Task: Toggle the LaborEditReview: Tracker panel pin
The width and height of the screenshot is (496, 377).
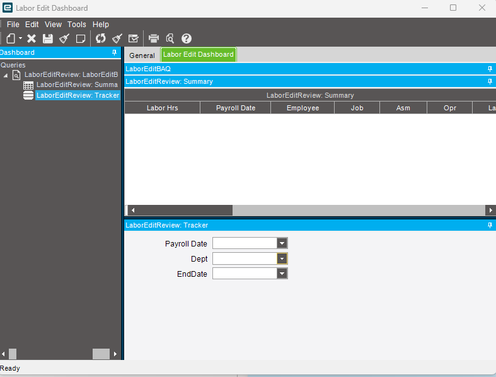Action: [490, 225]
